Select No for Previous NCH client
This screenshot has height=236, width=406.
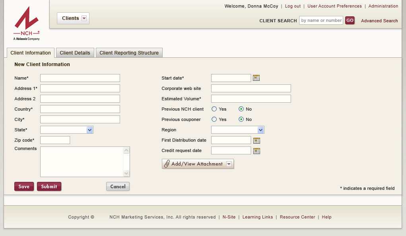241,109
